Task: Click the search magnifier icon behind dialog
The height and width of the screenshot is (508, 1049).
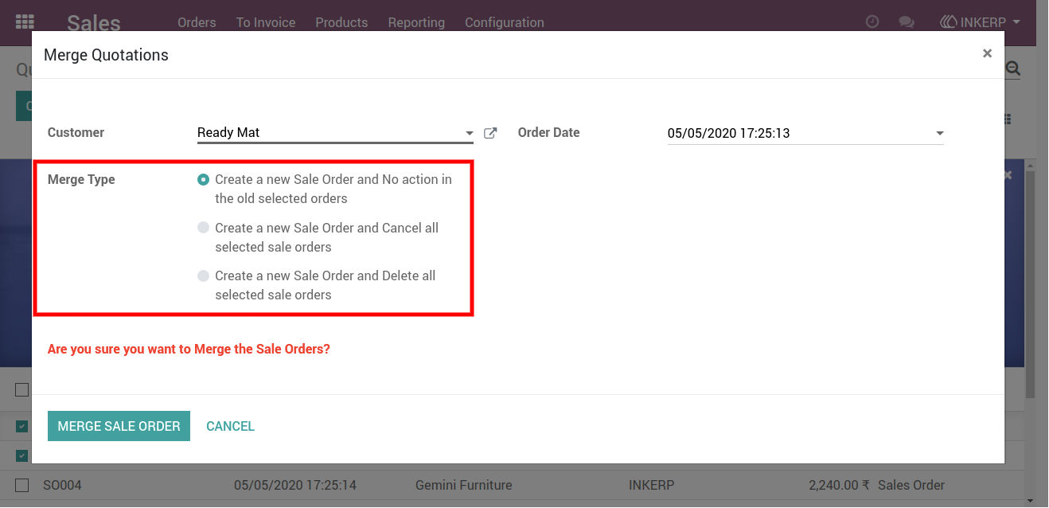Action: [1012, 69]
